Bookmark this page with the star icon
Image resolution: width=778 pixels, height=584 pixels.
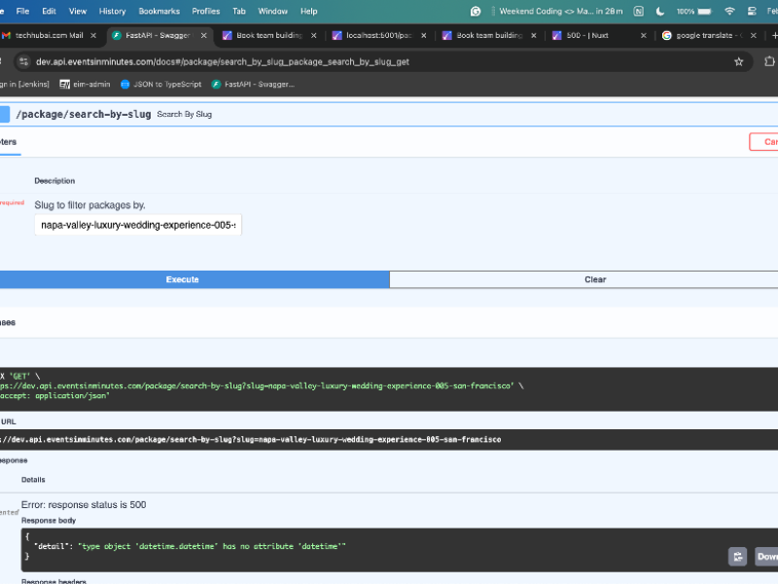pyautogui.click(x=739, y=61)
